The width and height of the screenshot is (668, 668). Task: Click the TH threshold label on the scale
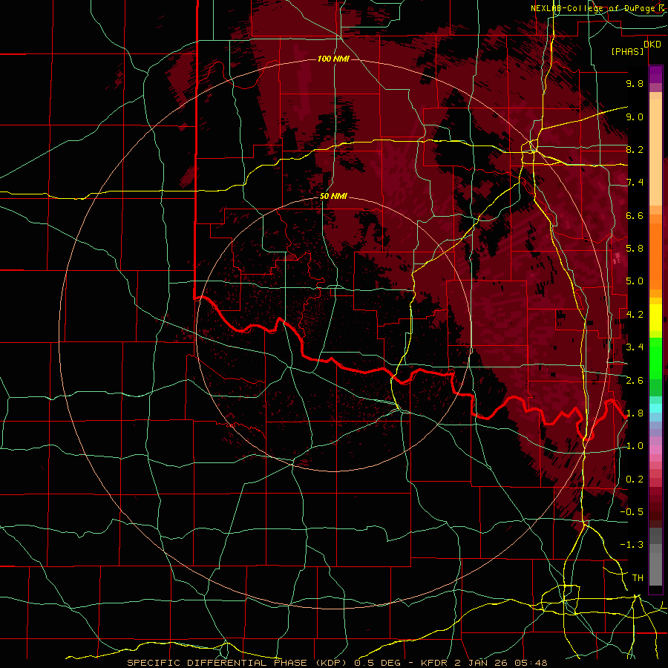point(638,578)
